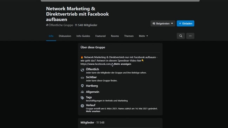Click the Über diese Gruppe heading

point(93,48)
